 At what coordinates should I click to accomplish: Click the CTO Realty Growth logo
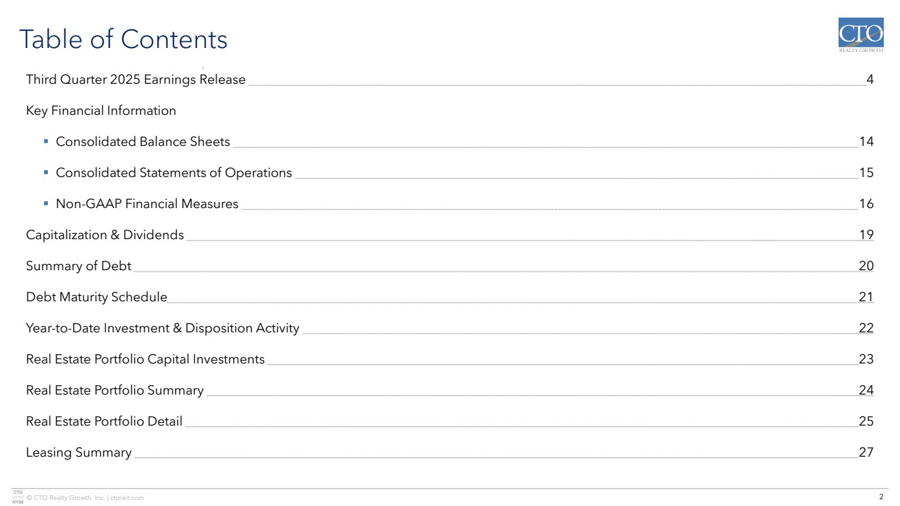[x=860, y=35]
